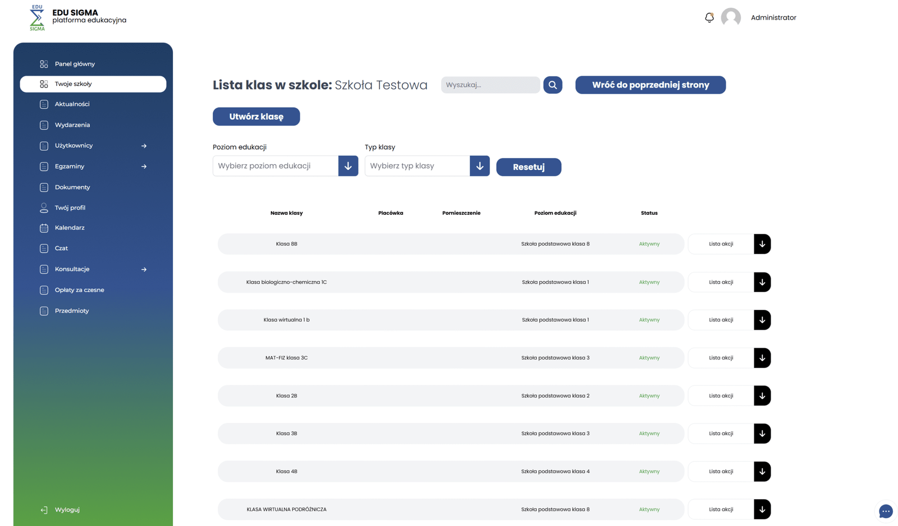Expand the Egzaminy submenu arrow
The image size is (898, 526).
click(x=144, y=167)
